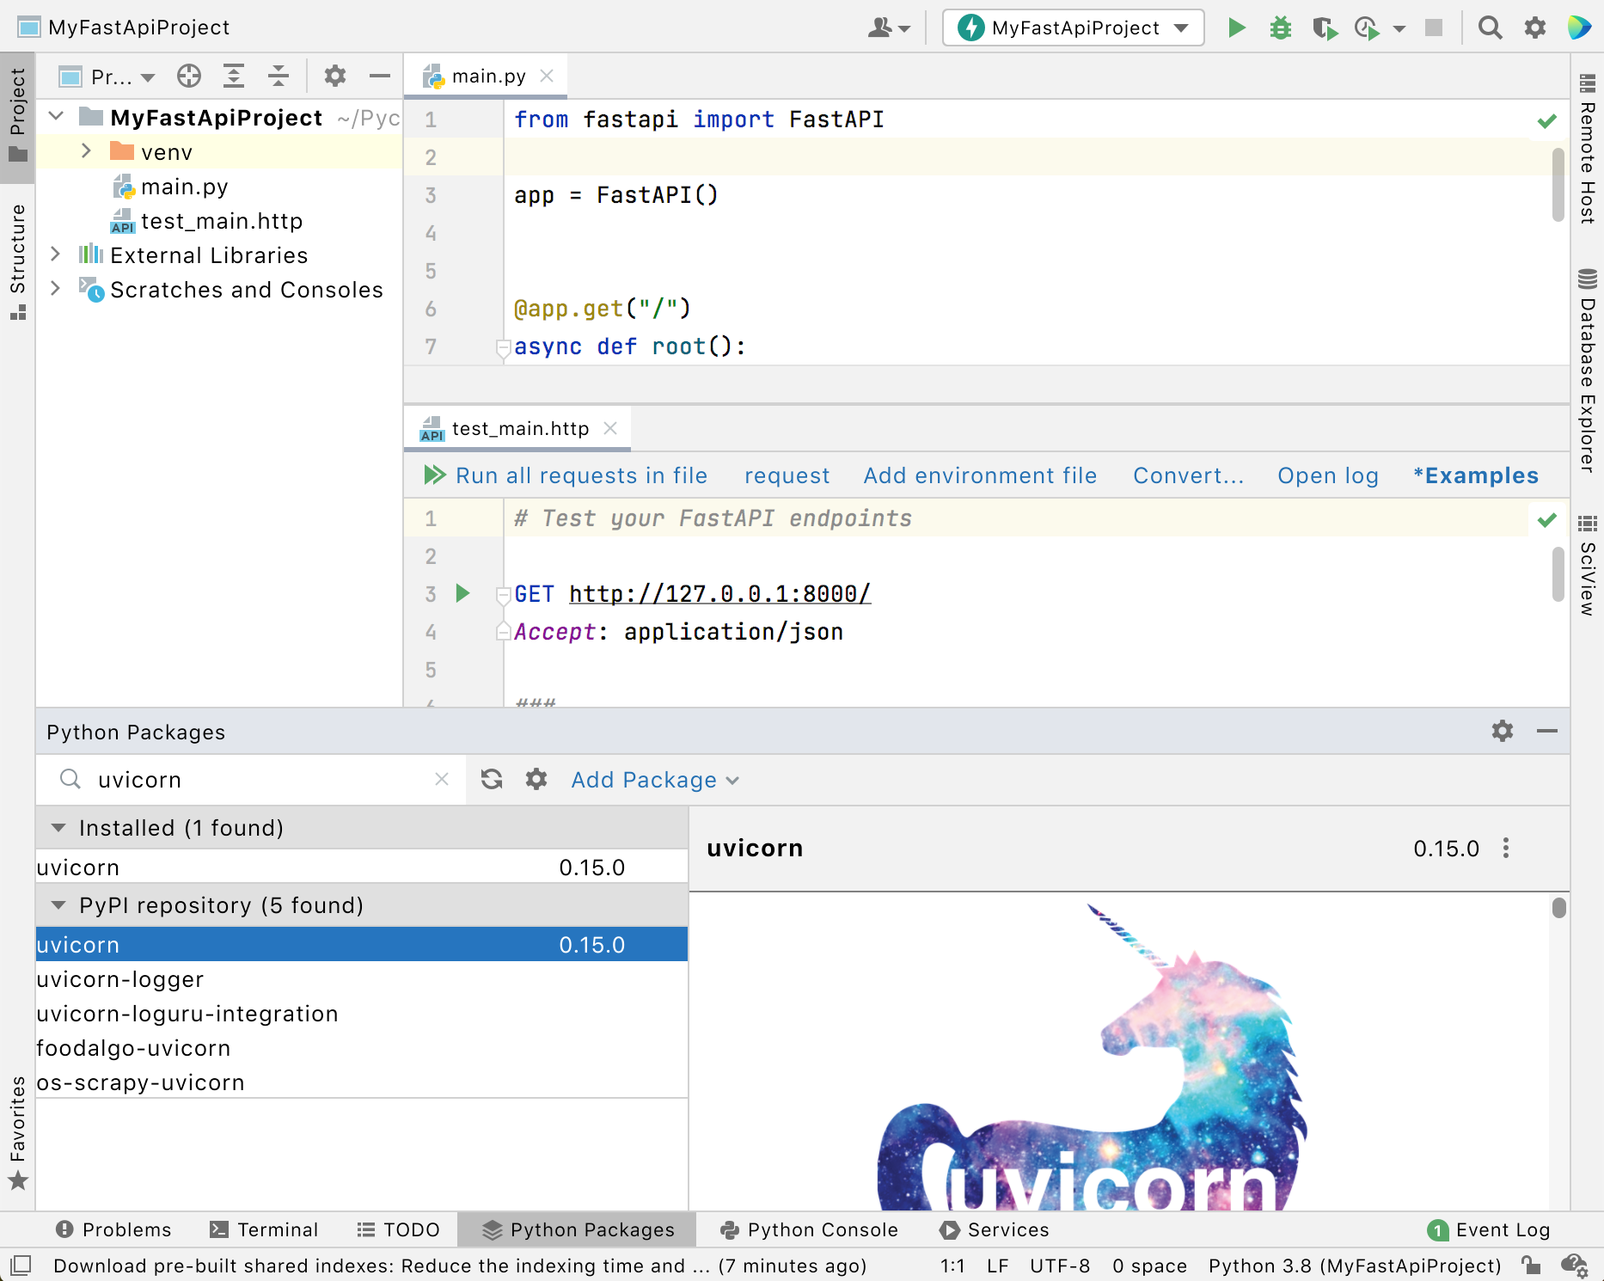The height and width of the screenshot is (1281, 1604).
Task: Open Search Everywhere with the magnifier icon
Action: coord(1491,27)
